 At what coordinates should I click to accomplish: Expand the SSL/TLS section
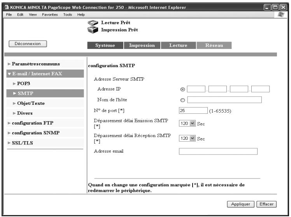[x=45, y=143]
